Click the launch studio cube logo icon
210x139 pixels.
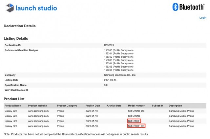click(10, 8)
